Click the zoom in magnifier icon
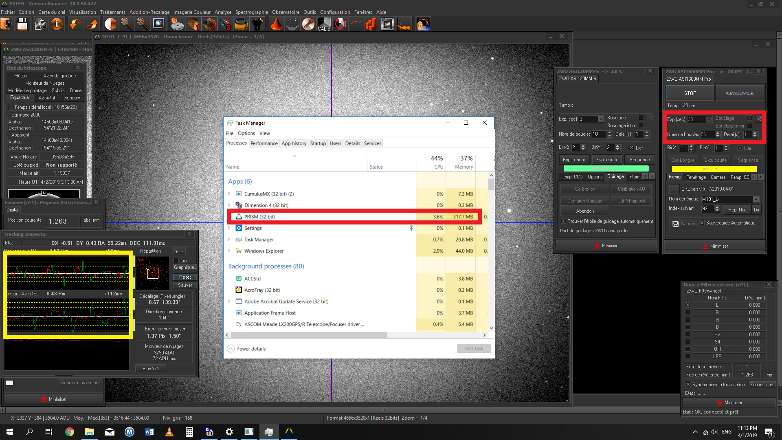The image size is (782, 440). (142, 24)
